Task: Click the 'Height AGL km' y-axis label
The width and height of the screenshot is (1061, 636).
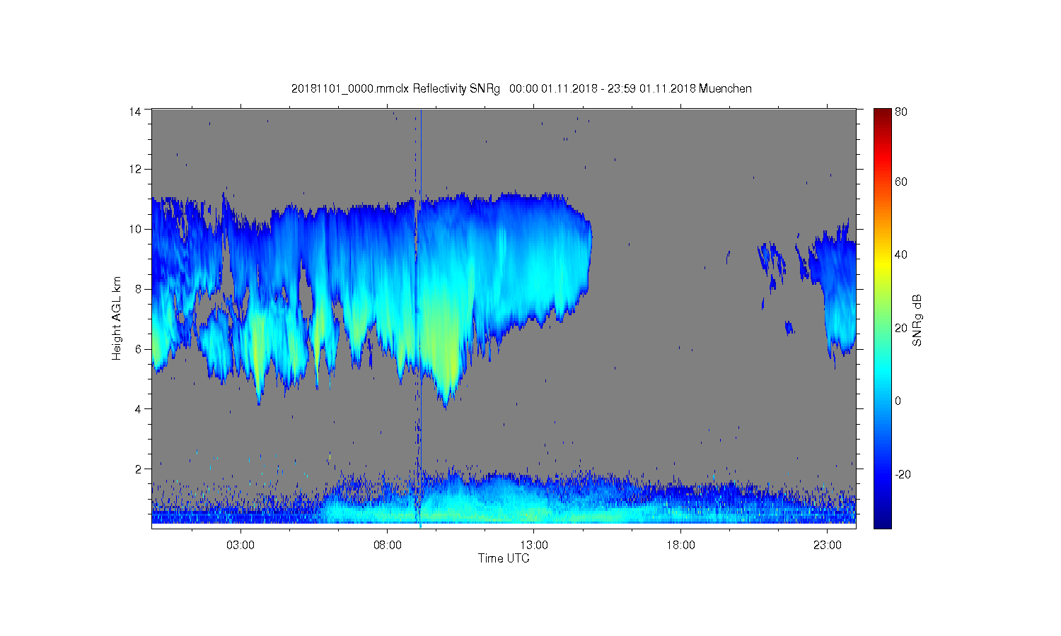Action: pyautogui.click(x=117, y=318)
